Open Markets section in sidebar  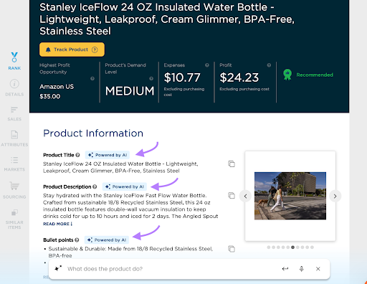[14, 164]
